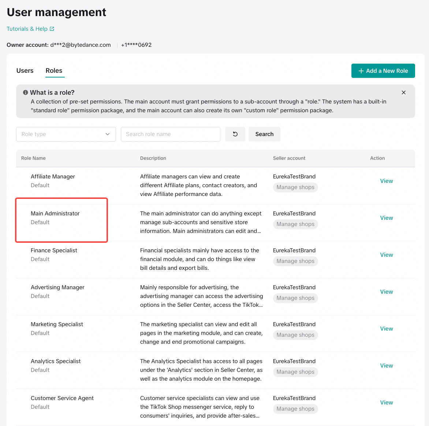Click the Affiliate Manager role description text

tap(198, 185)
